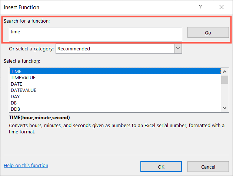The image size is (233, 176).
Task: Close the Insert Function dialog
Action: [222, 7]
